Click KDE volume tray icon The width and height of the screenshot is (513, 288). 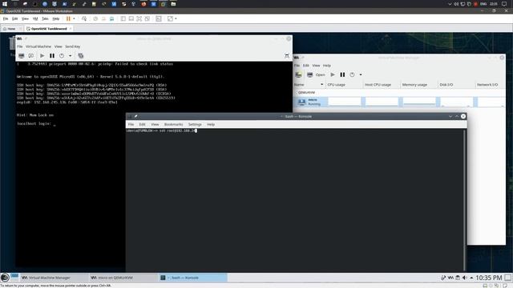pyautogui.click(x=464, y=278)
